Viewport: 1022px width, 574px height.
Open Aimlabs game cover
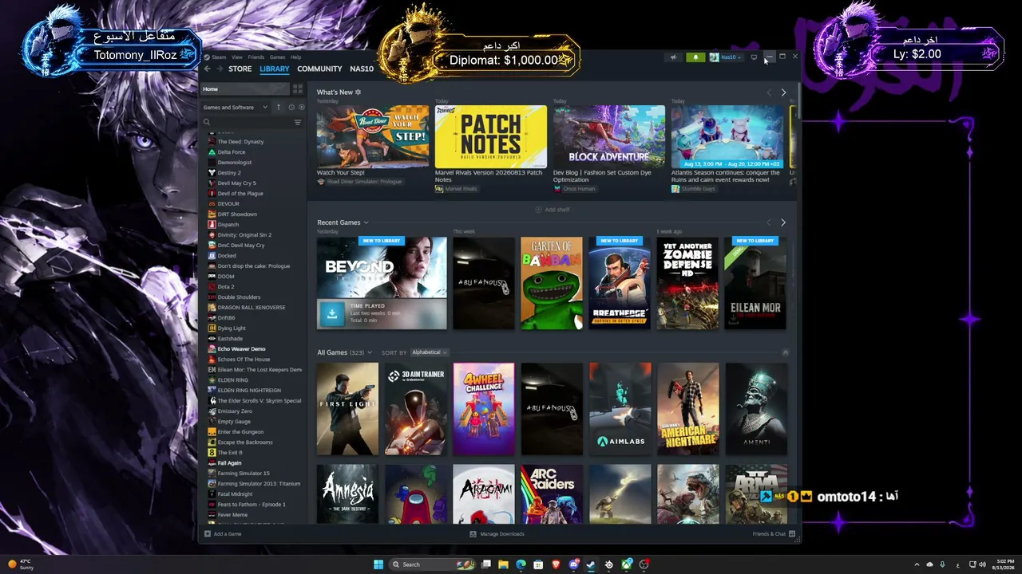tap(620, 409)
